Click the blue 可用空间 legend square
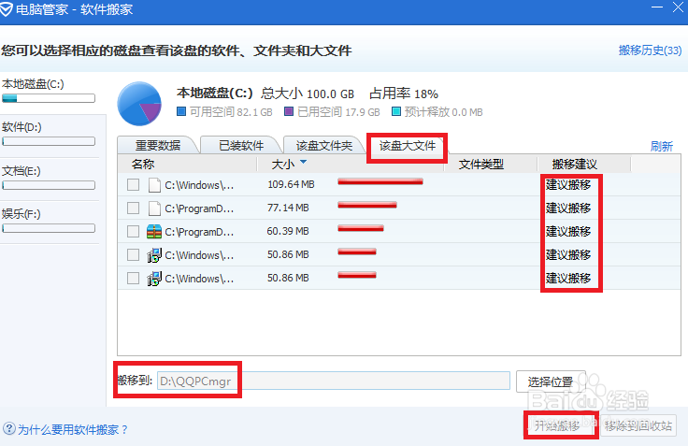This screenshot has height=446, width=688. pos(181,111)
